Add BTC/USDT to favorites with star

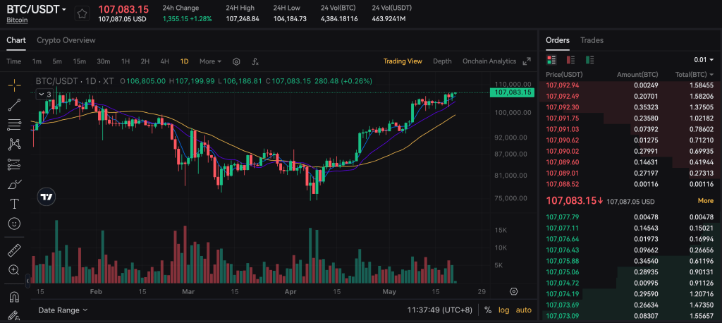(82, 13)
